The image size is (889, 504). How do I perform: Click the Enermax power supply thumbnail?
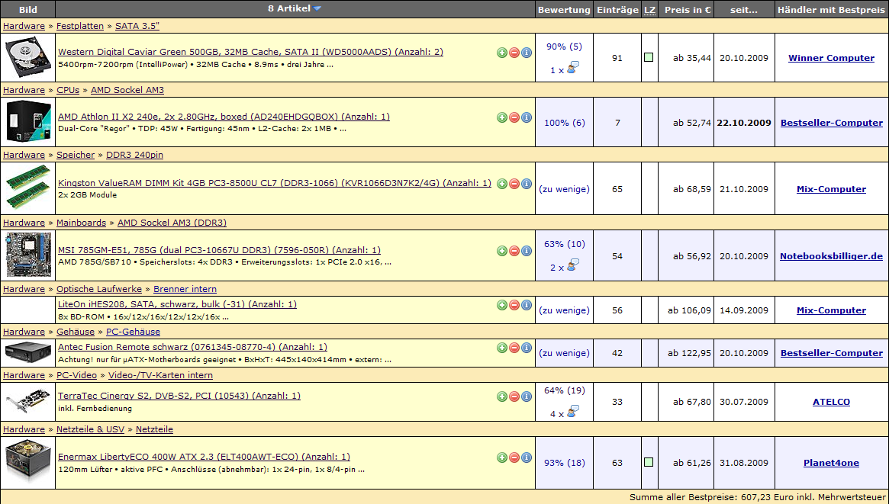click(27, 463)
